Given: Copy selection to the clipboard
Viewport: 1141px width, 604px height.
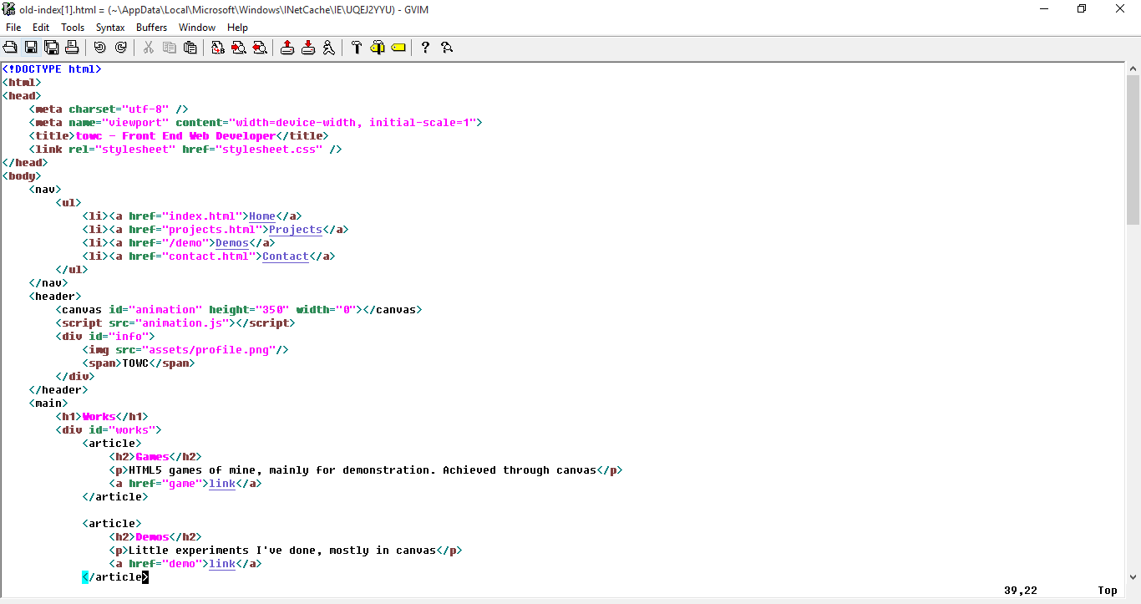Looking at the screenshot, I should [170, 48].
